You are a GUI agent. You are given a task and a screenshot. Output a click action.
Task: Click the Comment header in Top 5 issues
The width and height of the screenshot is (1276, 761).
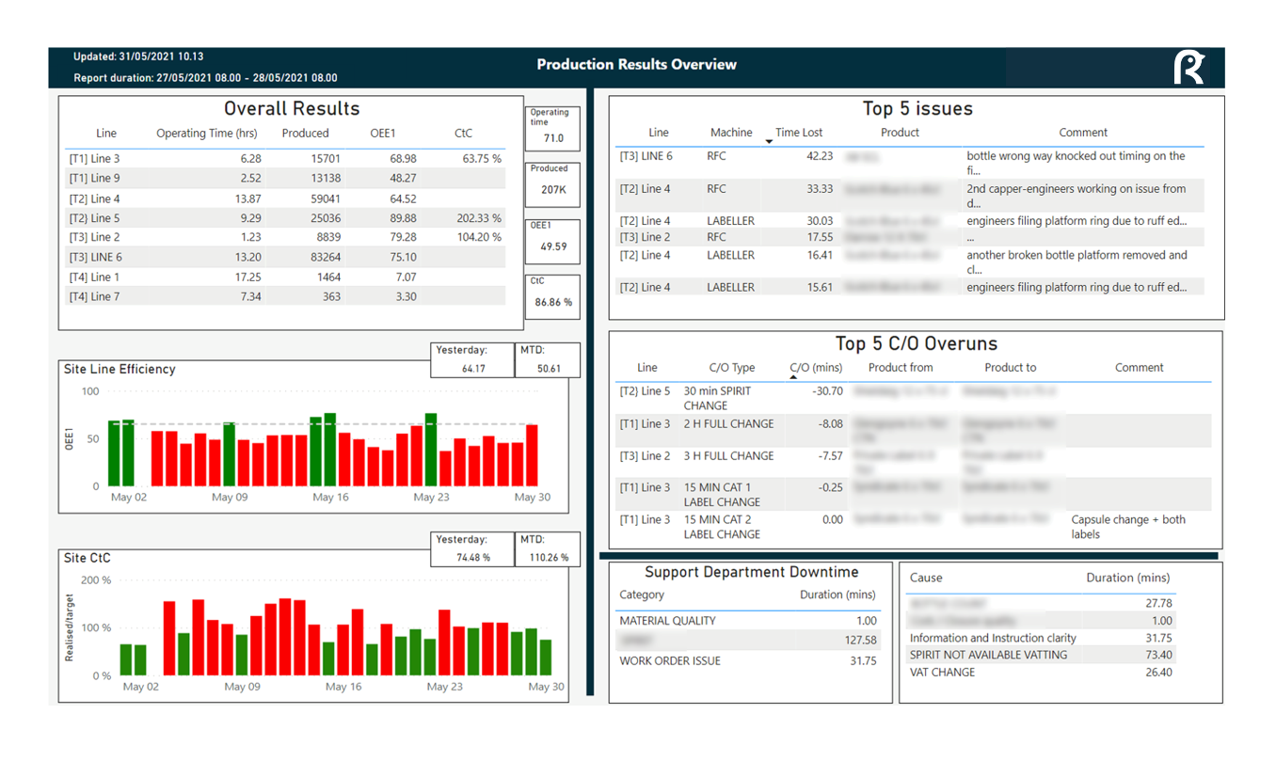pos(1083,134)
